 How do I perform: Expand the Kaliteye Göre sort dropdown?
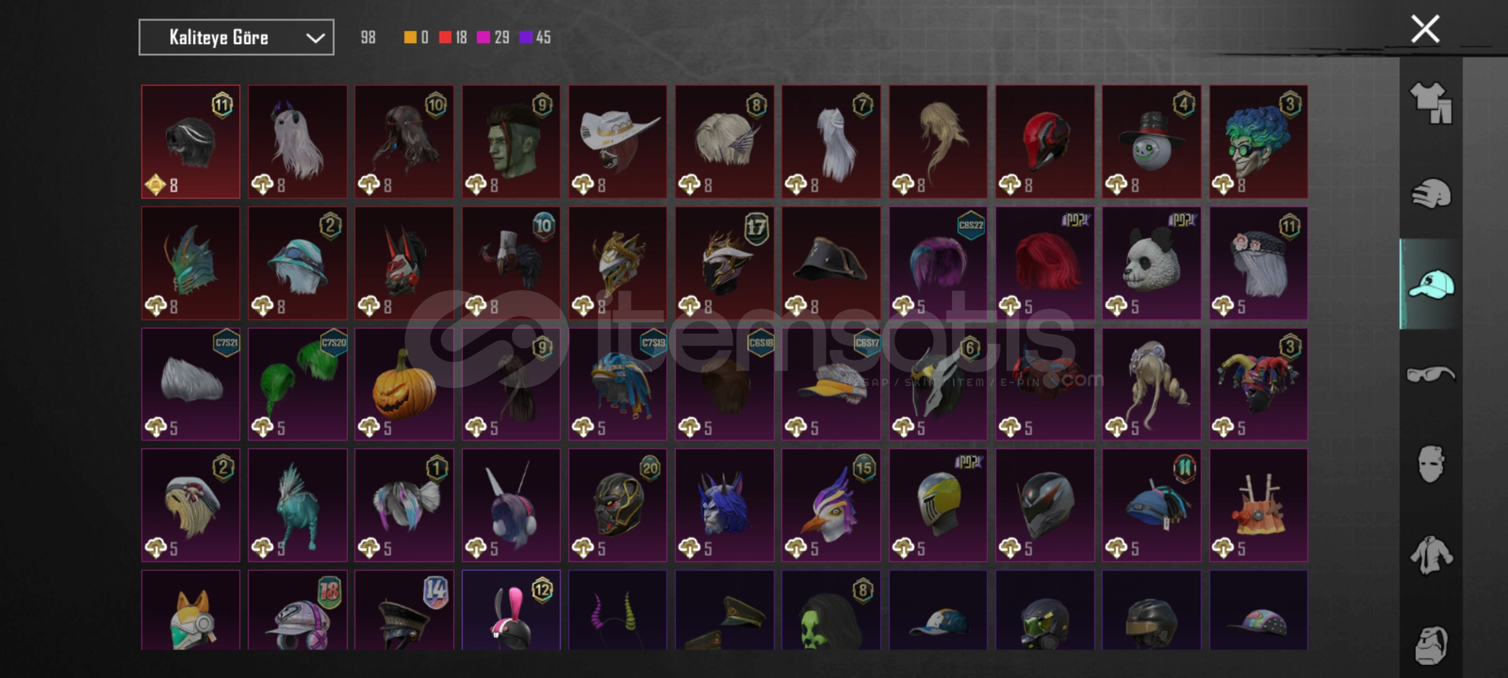pyautogui.click(x=236, y=38)
